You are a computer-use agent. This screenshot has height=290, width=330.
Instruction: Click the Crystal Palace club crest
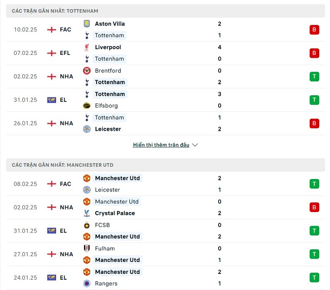(87, 213)
